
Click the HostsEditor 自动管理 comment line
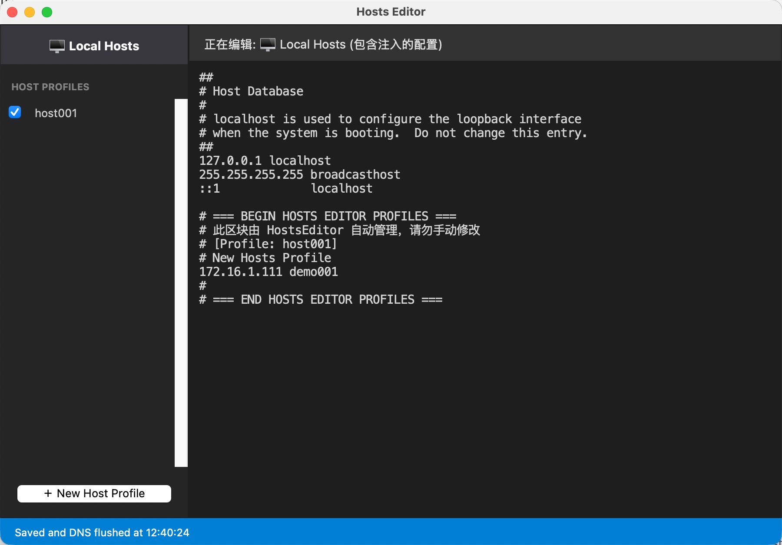pos(340,230)
